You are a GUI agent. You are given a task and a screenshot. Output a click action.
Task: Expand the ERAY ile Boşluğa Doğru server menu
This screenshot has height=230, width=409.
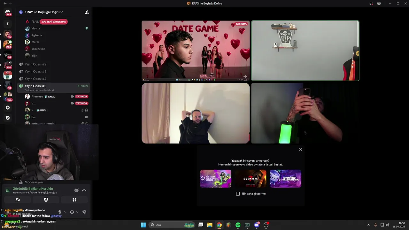(x=41, y=12)
